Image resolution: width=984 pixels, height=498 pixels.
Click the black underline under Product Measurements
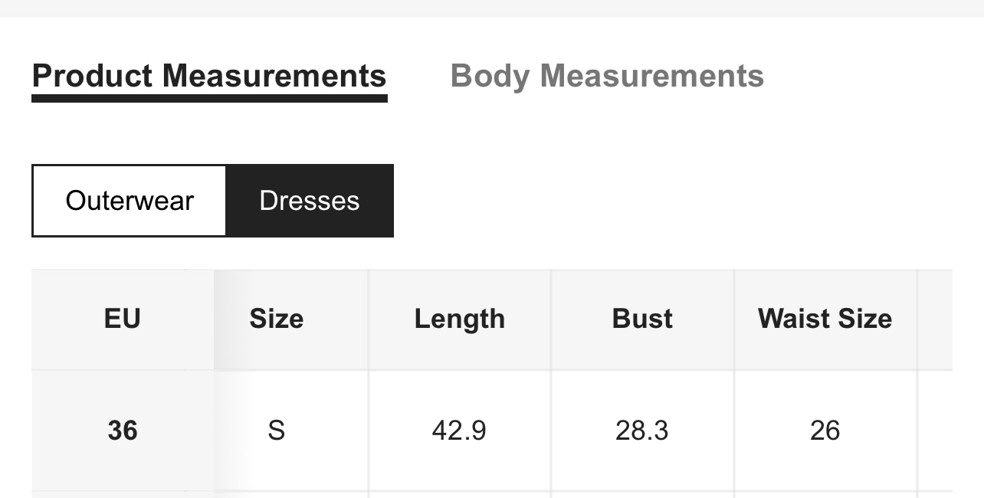[x=209, y=98]
